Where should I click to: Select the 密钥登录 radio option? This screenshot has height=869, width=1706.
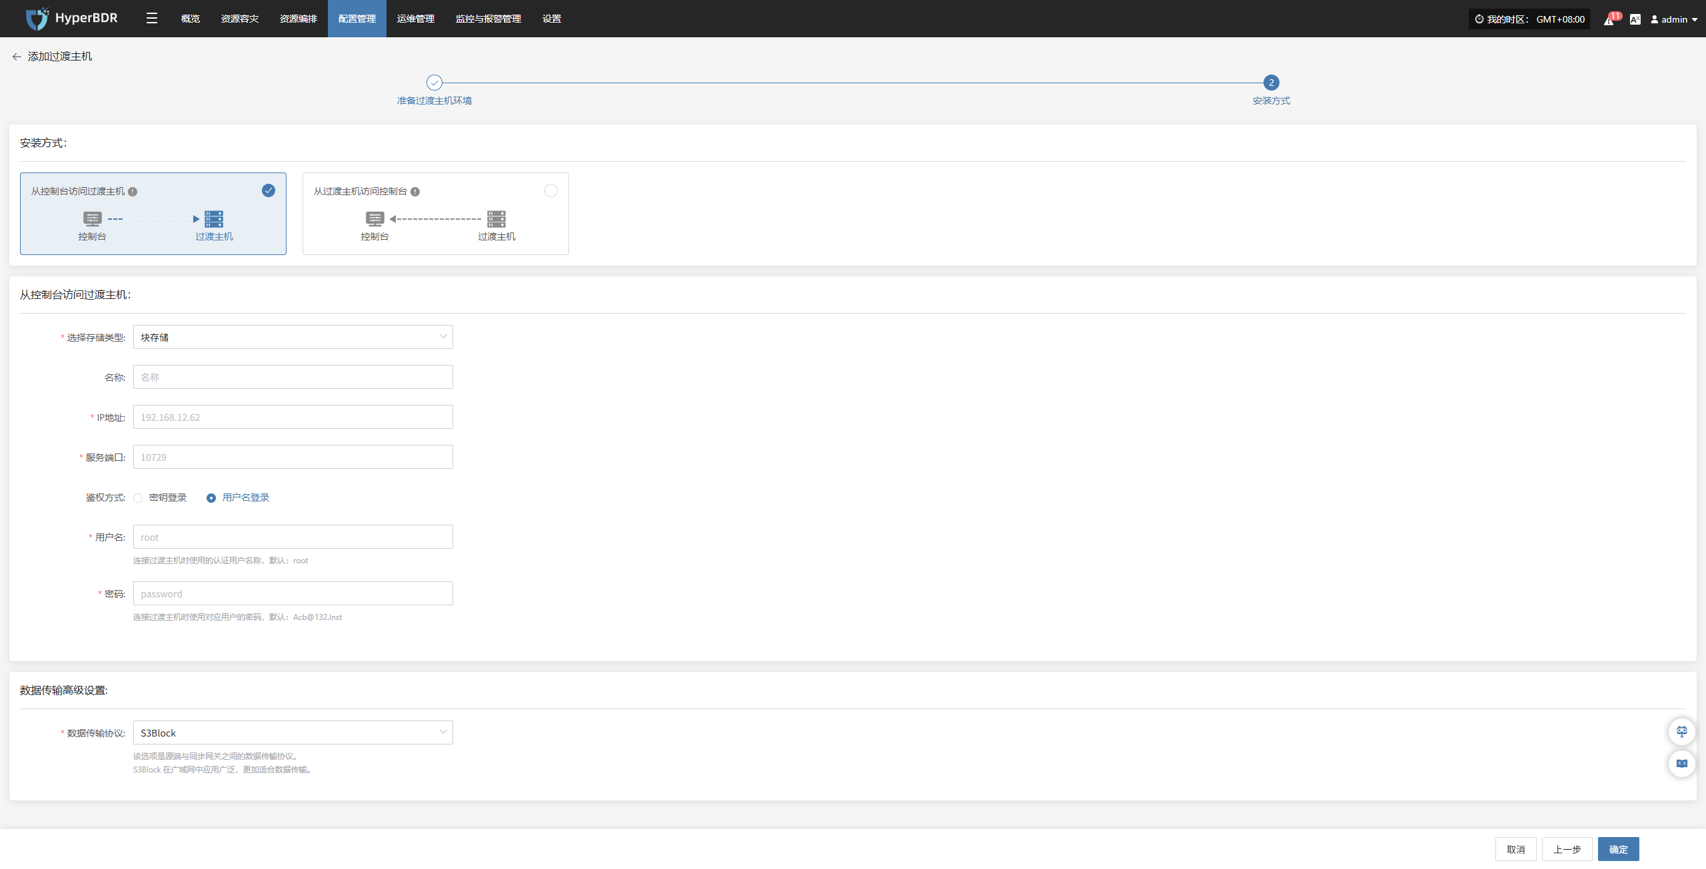[x=138, y=498]
